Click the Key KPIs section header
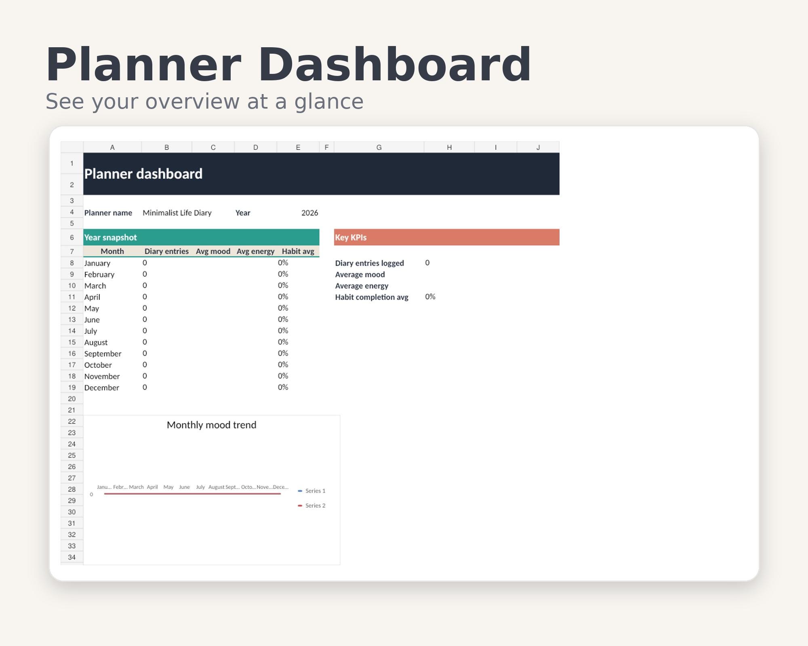The height and width of the screenshot is (646, 808). point(447,237)
